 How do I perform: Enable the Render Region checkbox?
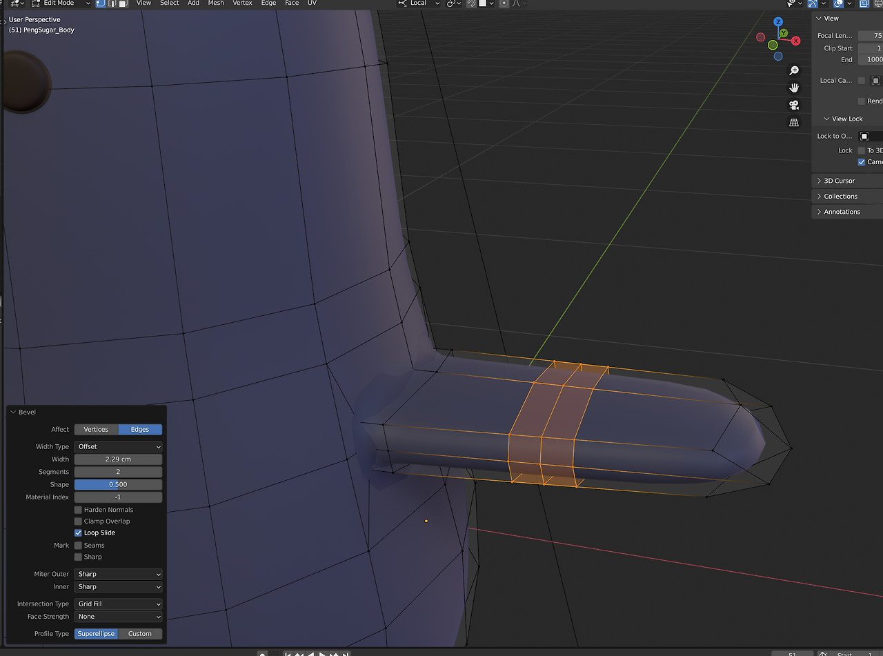[x=862, y=101]
